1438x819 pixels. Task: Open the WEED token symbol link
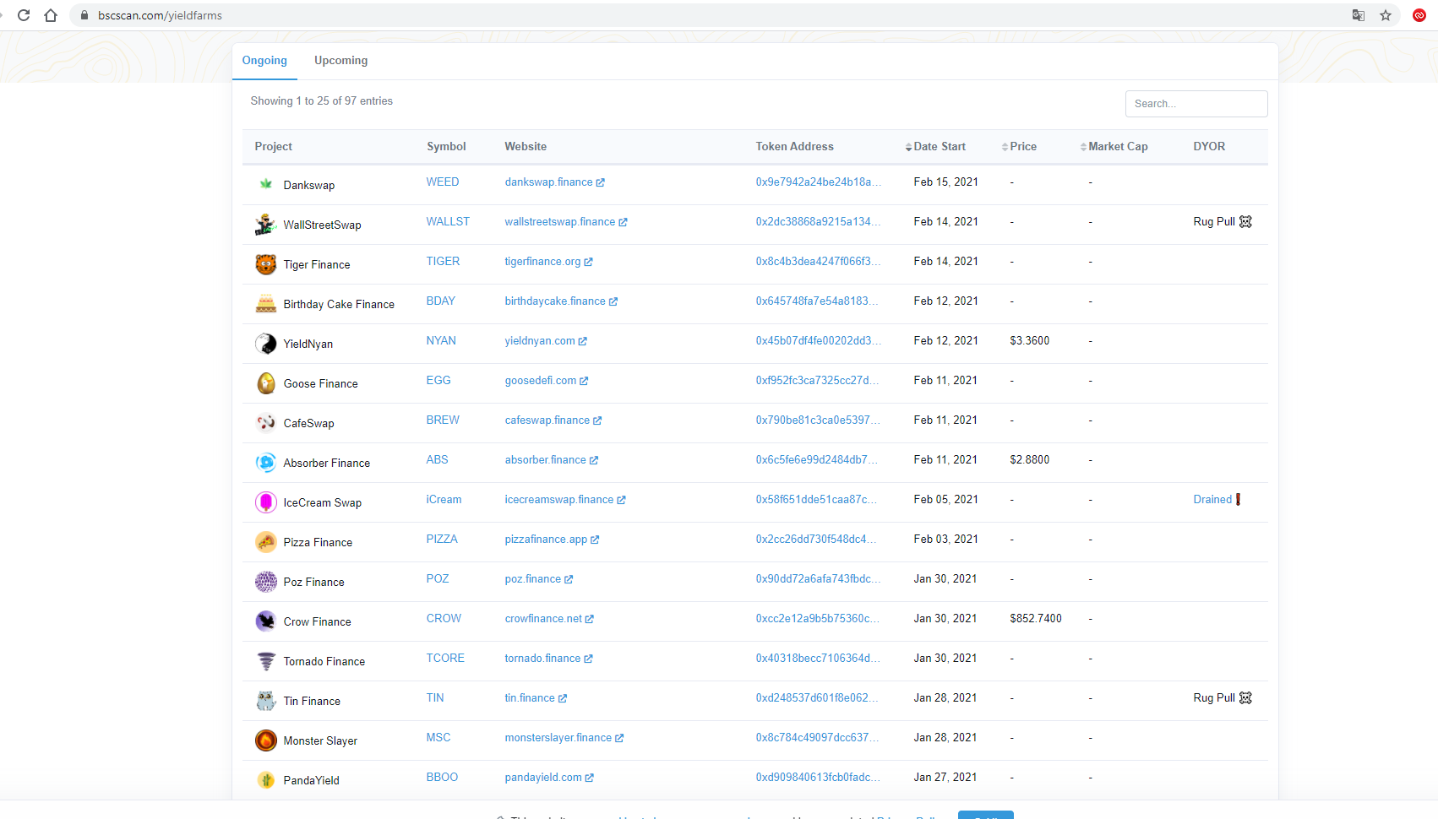[443, 182]
